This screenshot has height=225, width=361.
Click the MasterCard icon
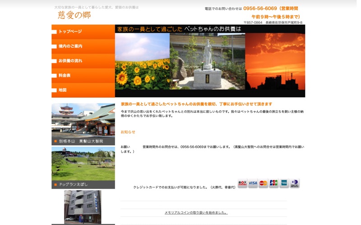click(263, 183)
